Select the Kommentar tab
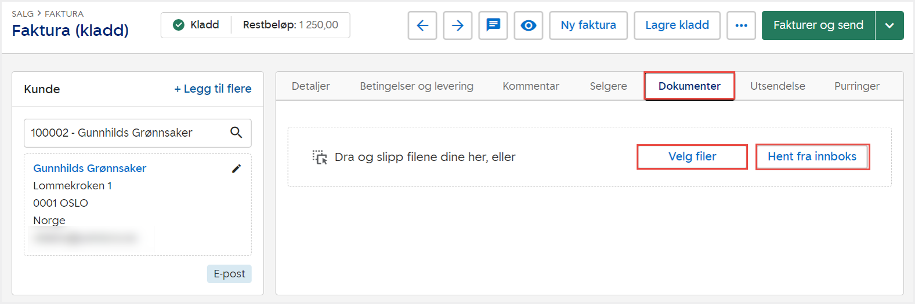Viewport: 915px width, 304px height. [530, 86]
